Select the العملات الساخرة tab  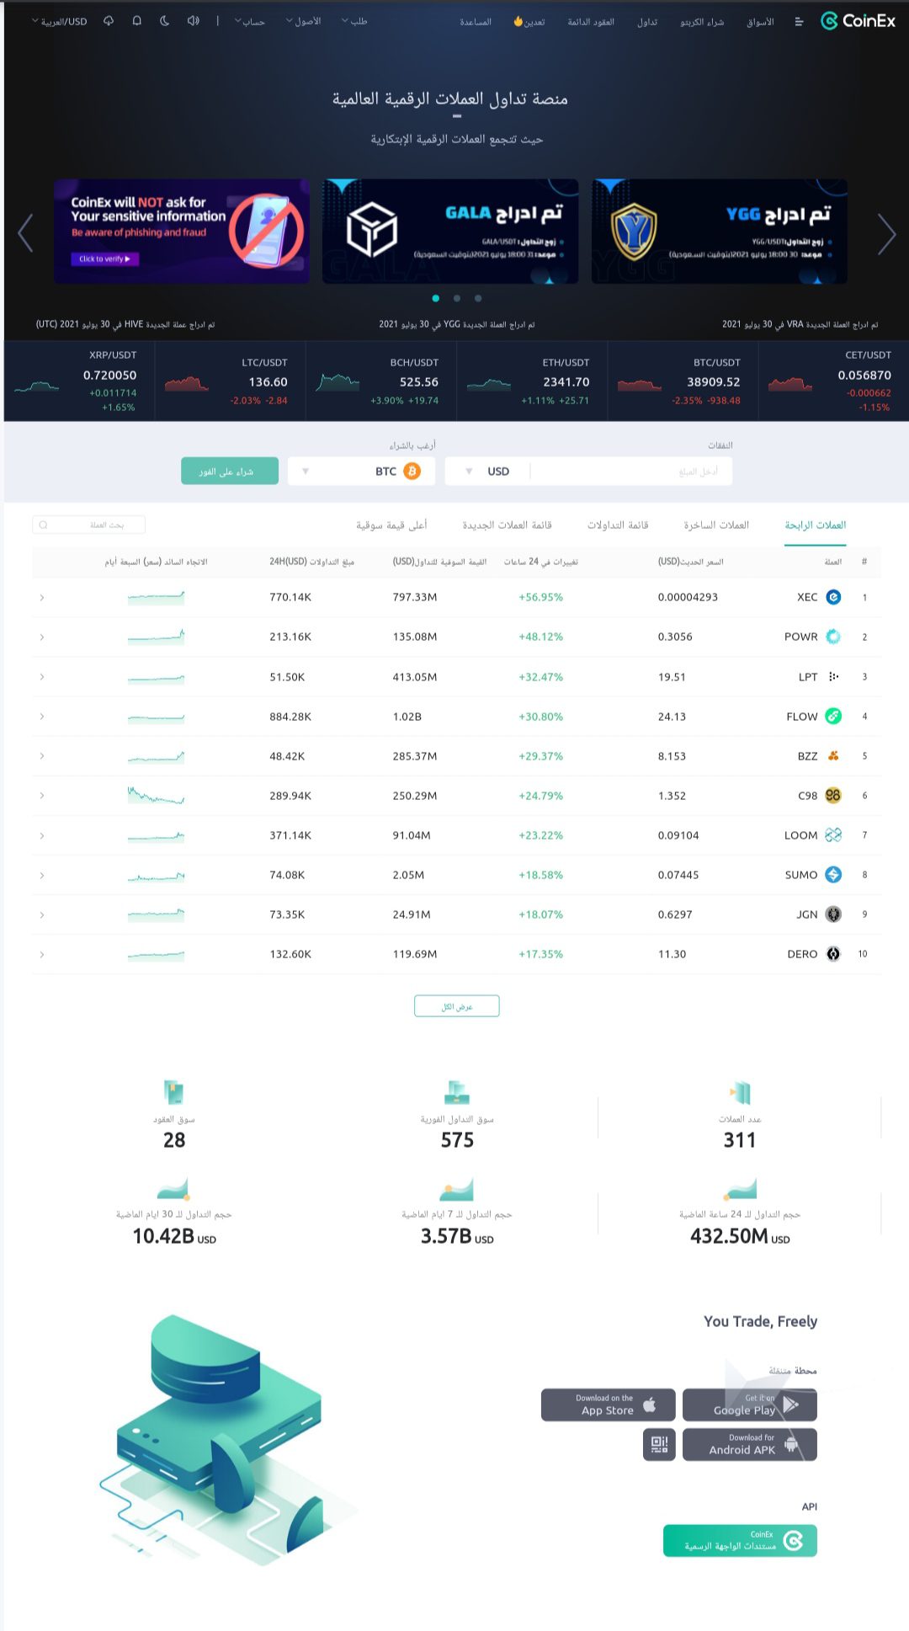[x=716, y=525]
